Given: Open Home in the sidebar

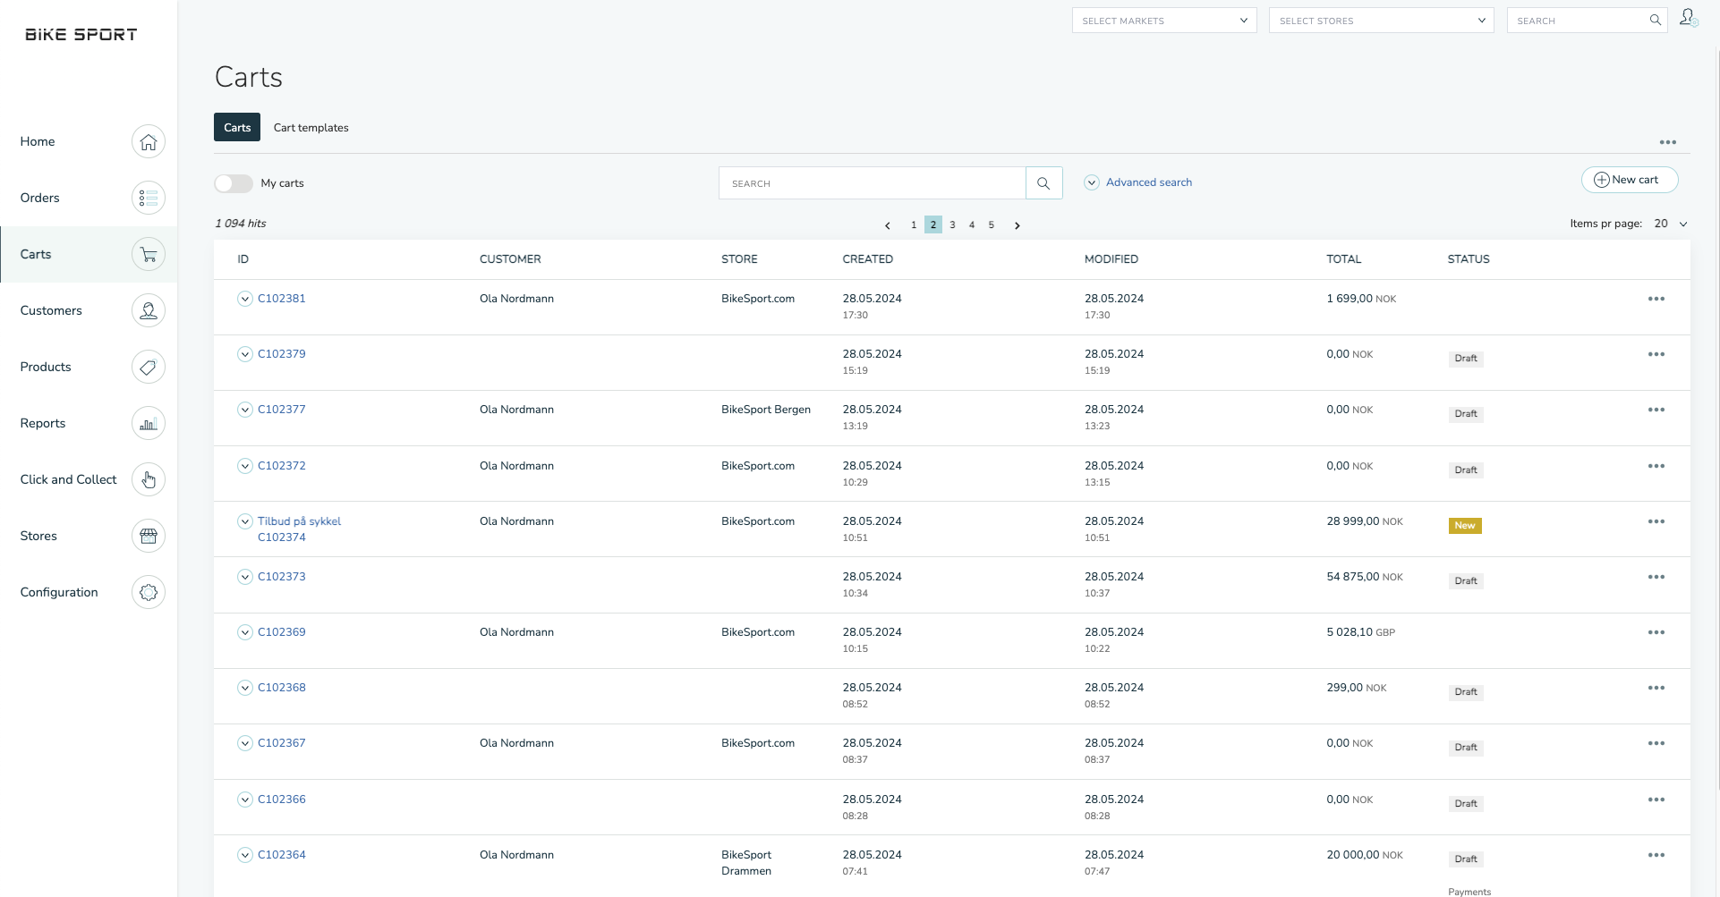Looking at the screenshot, I should tap(38, 141).
